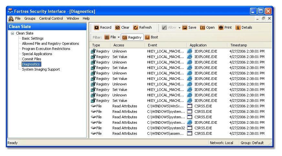The image size is (282, 156).
Task: Select Diagnostics in the tree
Action: tap(31, 64)
